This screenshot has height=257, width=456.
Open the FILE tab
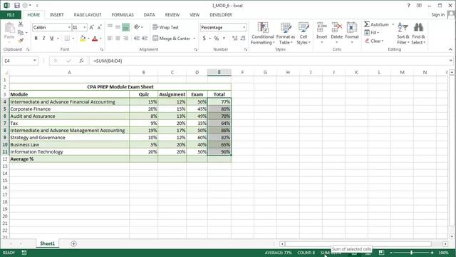(x=11, y=14)
